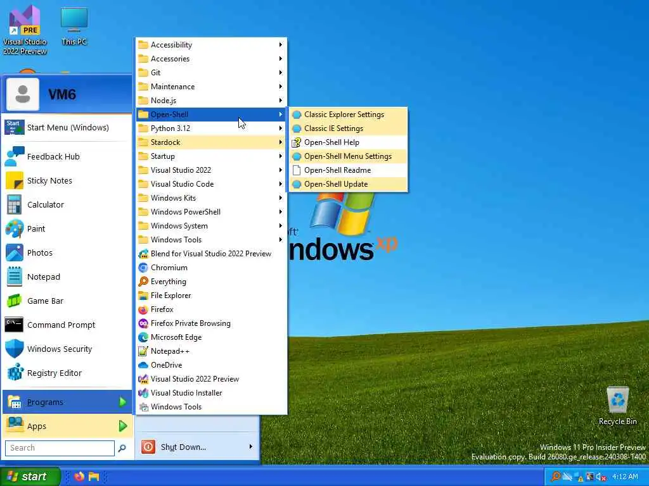Click File Explorer icon in taskbar

click(x=94, y=477)
